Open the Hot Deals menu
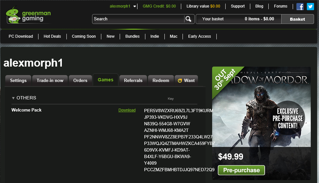The width and height of the screenshot is (319, 183). [x=52, y=36]
